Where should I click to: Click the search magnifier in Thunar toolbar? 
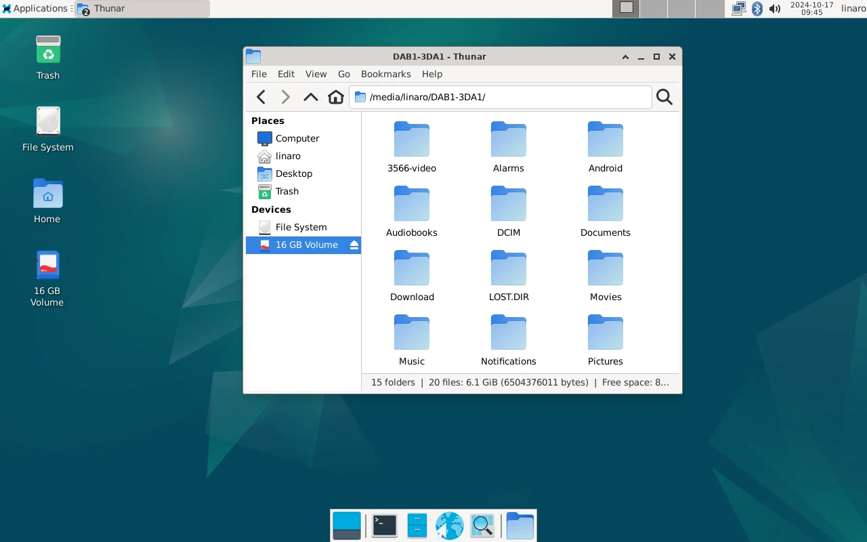click(664, 97)
